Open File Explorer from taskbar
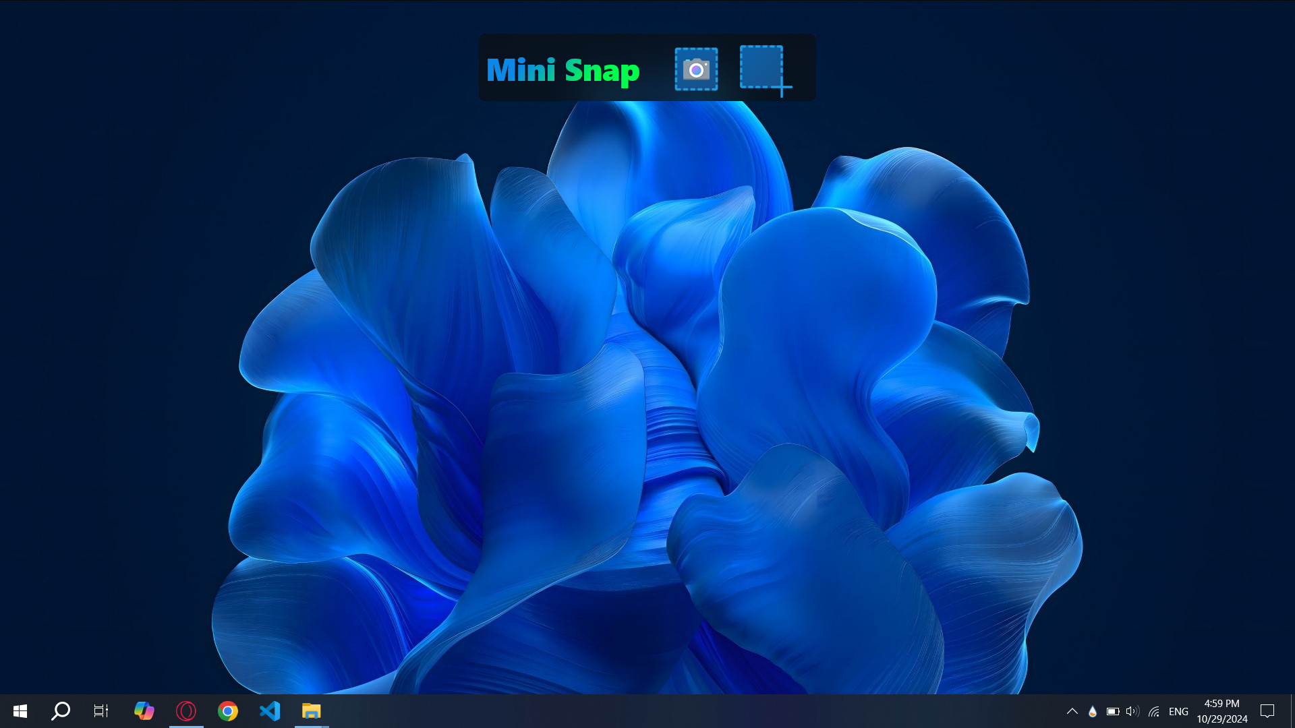Viewport: 1295px width, 728px height. tap(312, 711)
